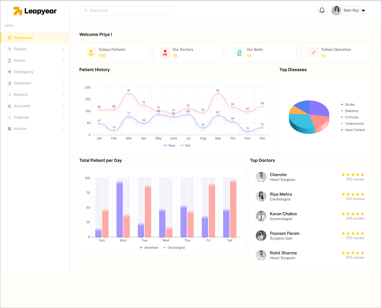Screen dimensions: 381x308
Task: Toggle the Admitted legend under Total Patient chart
Action: point(149,248)
